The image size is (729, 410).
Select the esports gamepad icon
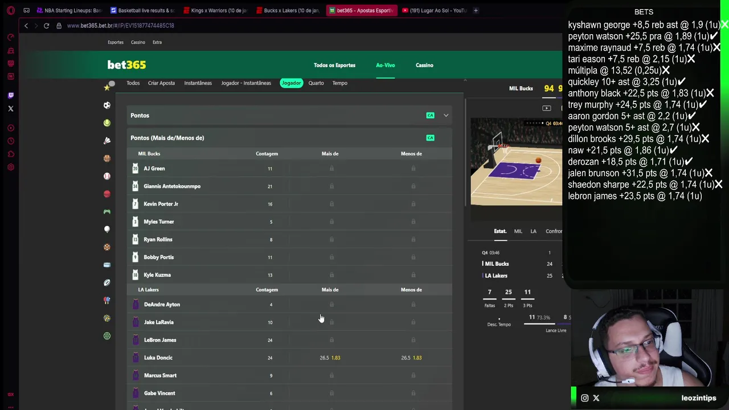pyautogui.click(x=107, y=212)
